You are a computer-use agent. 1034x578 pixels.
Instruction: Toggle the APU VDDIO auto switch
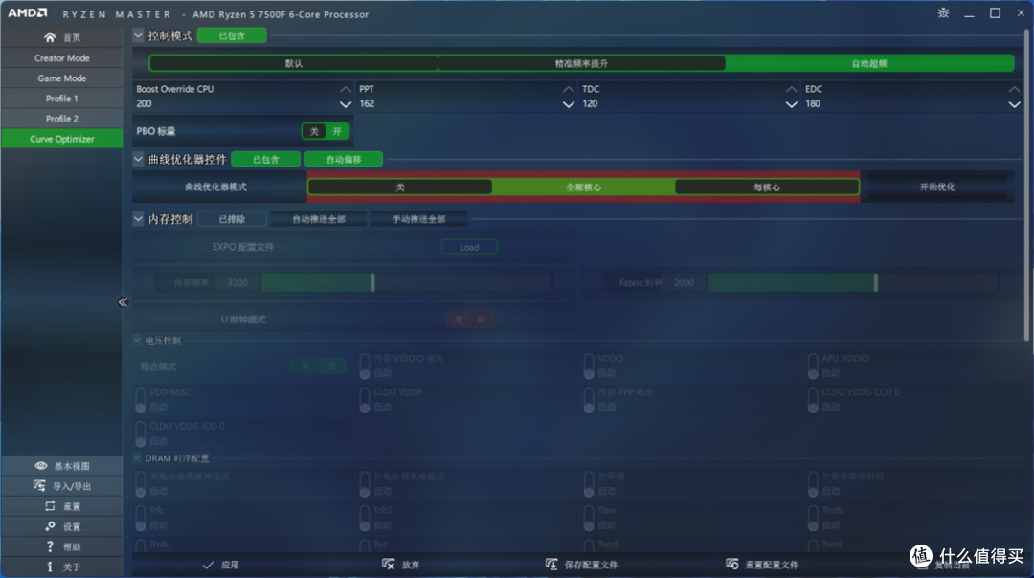[x=813, y=366]
